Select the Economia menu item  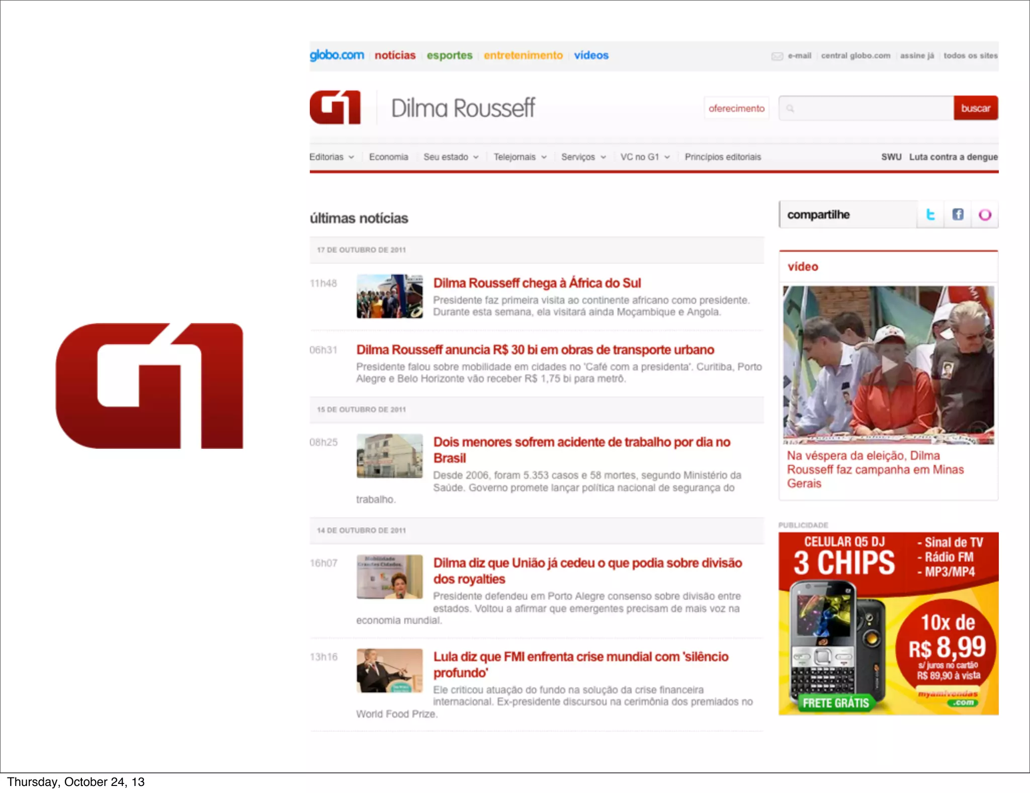[x=388, y=157]
